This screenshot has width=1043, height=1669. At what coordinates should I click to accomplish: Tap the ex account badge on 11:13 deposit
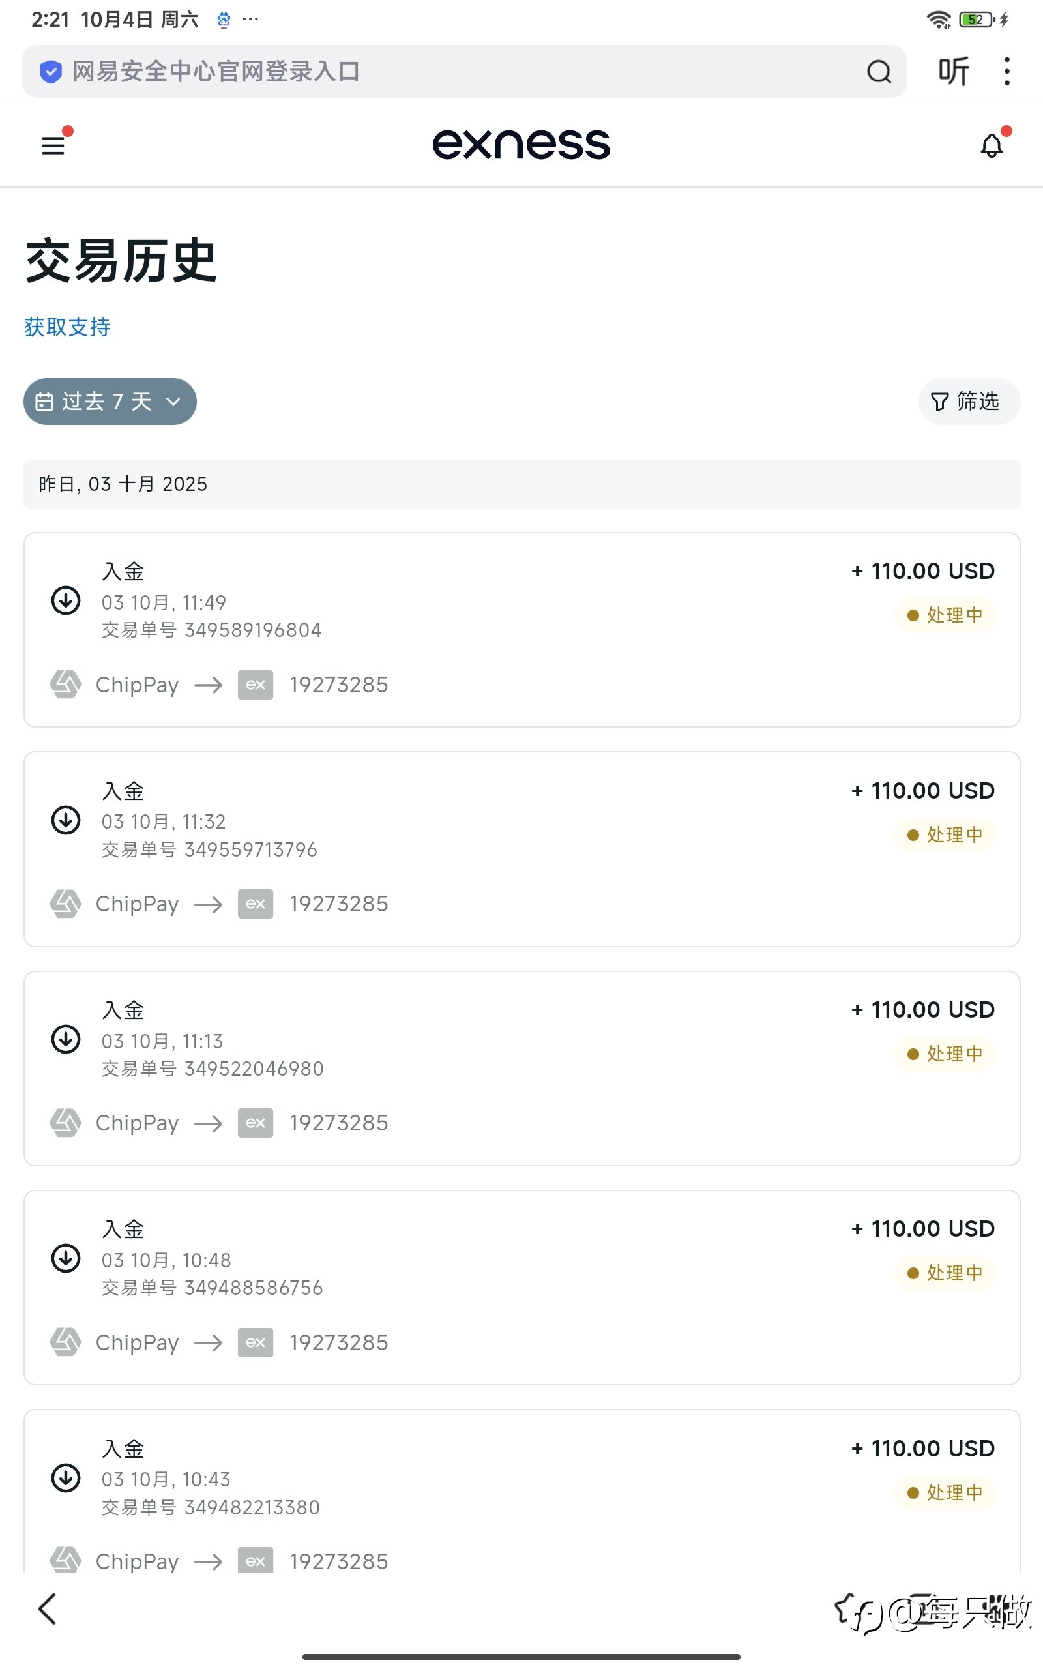[x=256, y=1123]
